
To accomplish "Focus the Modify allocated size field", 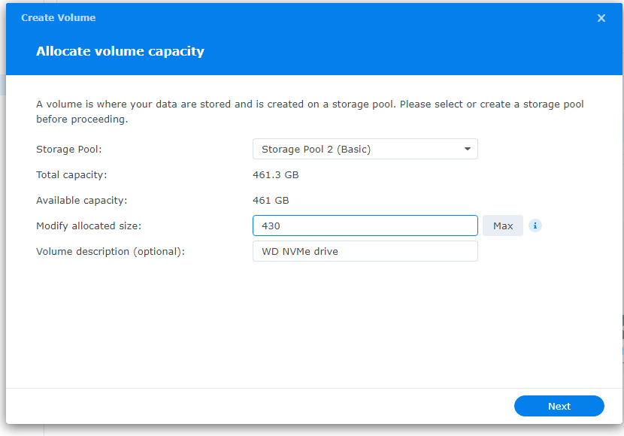I will (x=365, y=226).
